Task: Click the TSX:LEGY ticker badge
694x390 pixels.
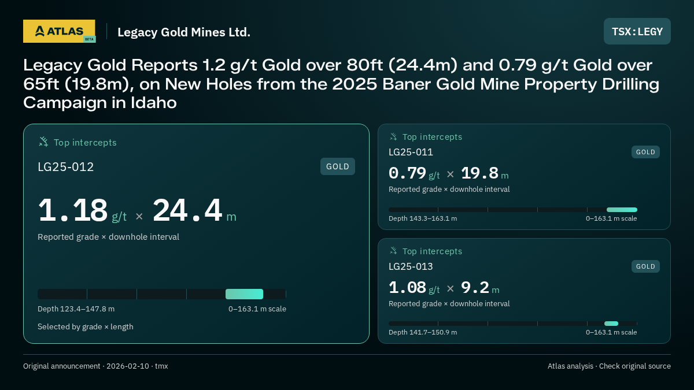Action: (637, 31)
